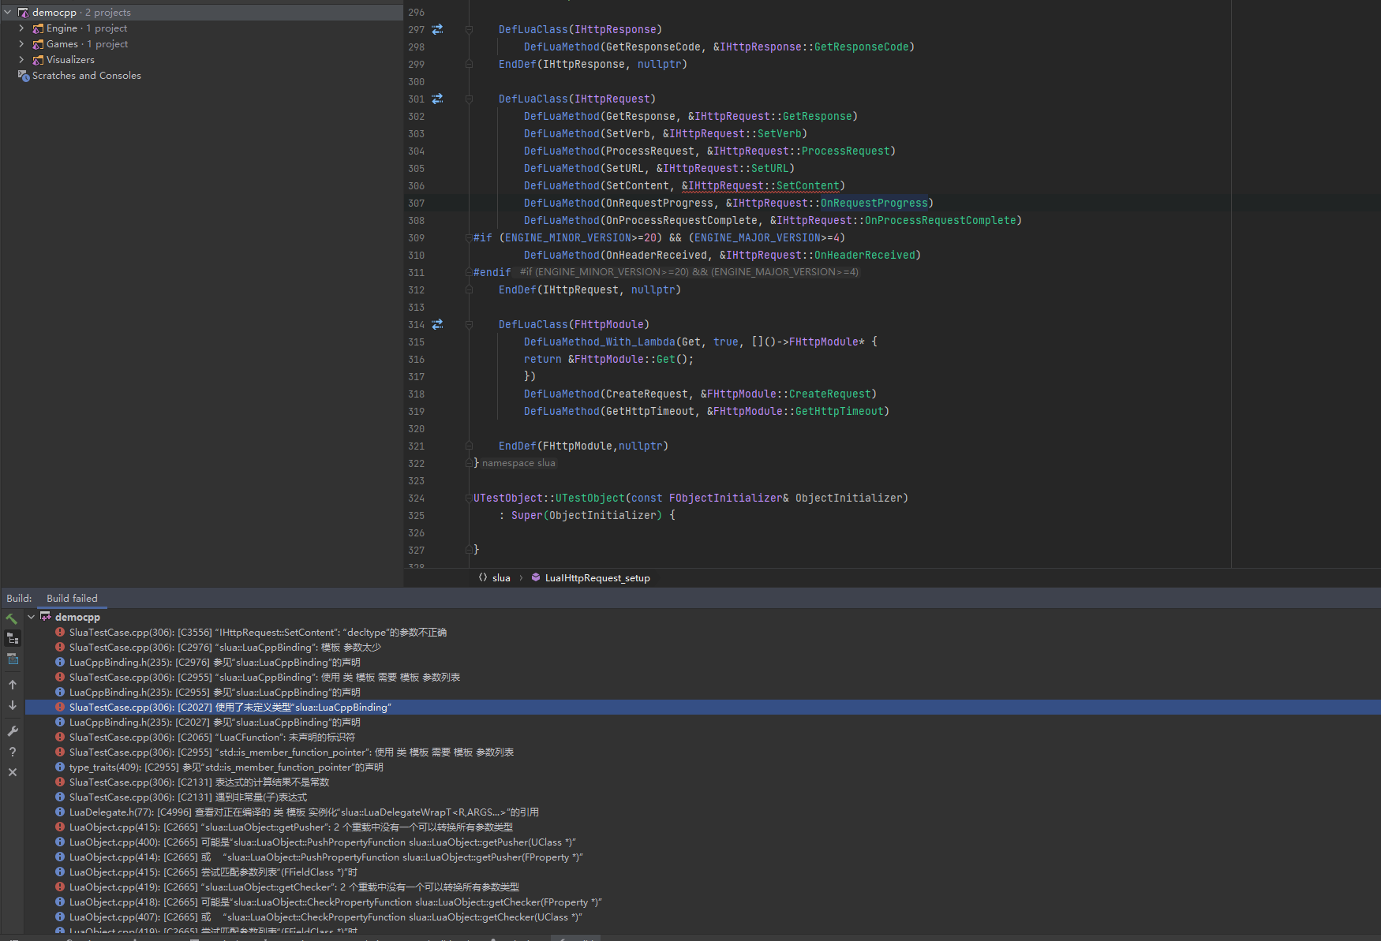Click the folded #if hint on line 311
The image size is (1381, 941).
688,272
